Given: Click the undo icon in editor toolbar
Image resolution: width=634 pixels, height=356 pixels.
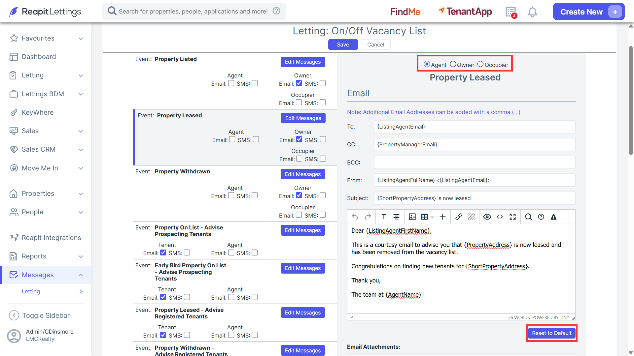Looking at the screenshot, I should pyautogui.click(x=355, y=217).
